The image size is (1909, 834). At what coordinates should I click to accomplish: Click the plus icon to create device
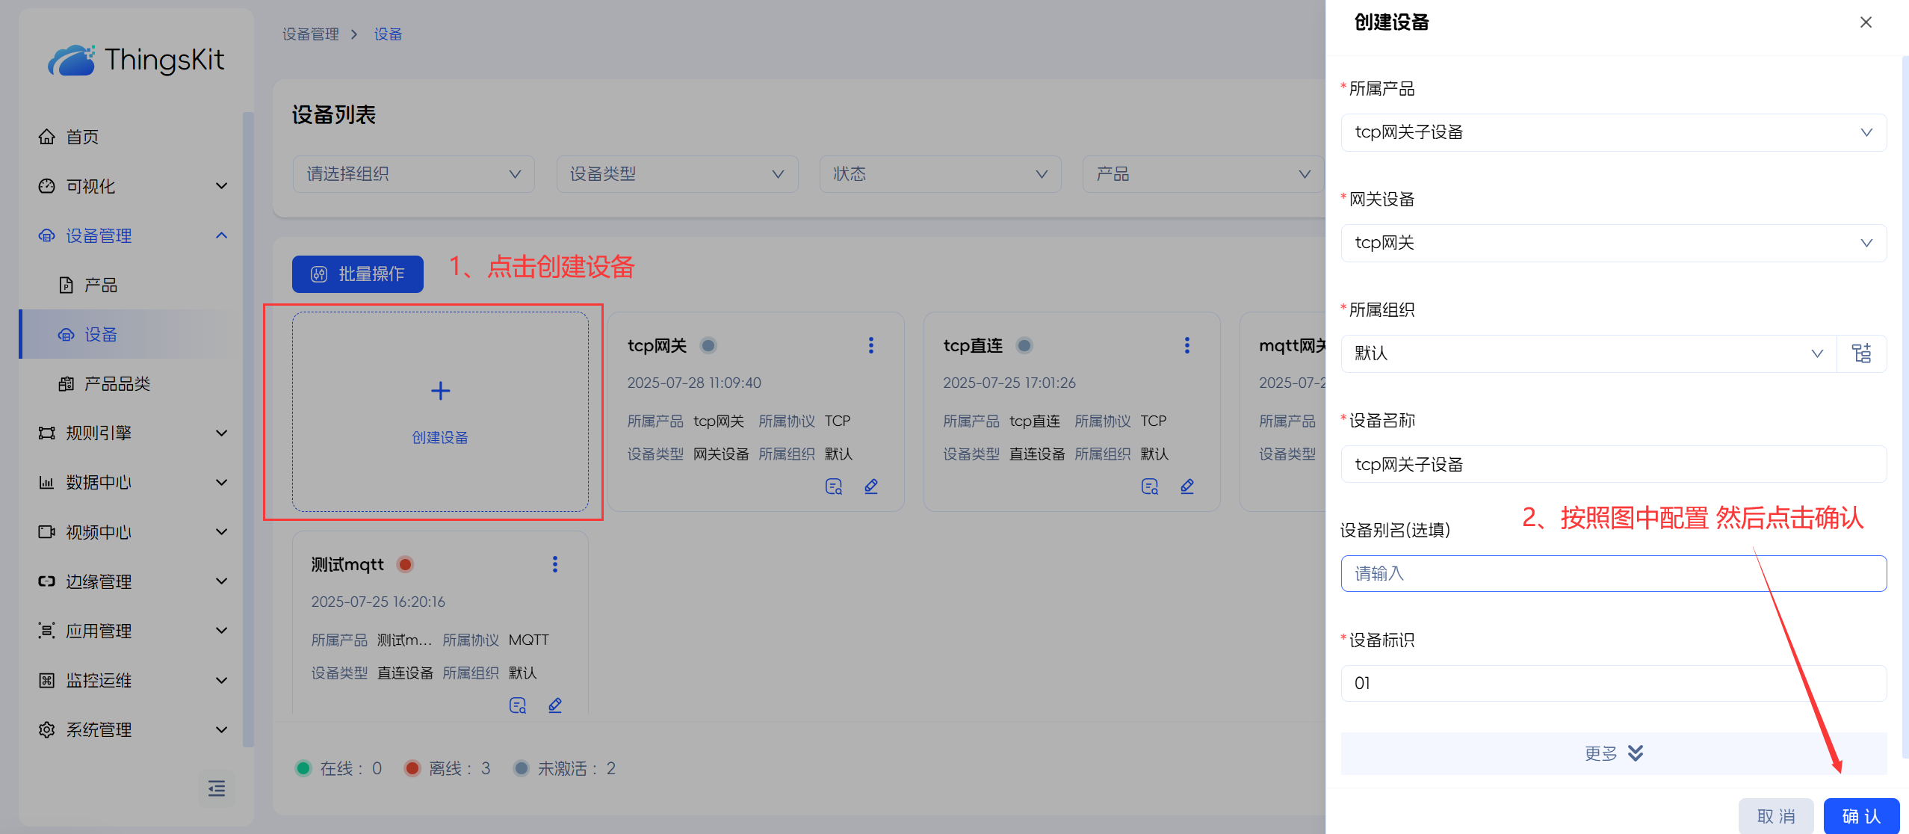click(441, 391)
